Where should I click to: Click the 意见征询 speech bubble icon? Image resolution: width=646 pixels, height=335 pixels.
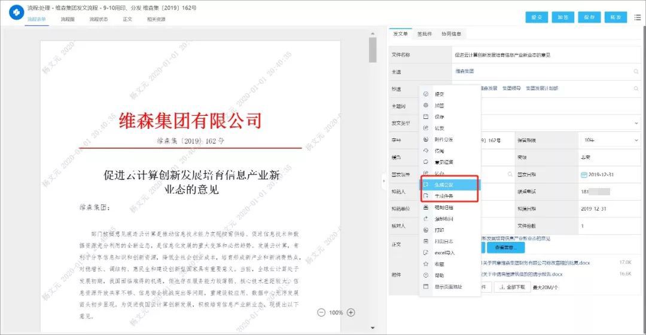(x=426, y=162)
